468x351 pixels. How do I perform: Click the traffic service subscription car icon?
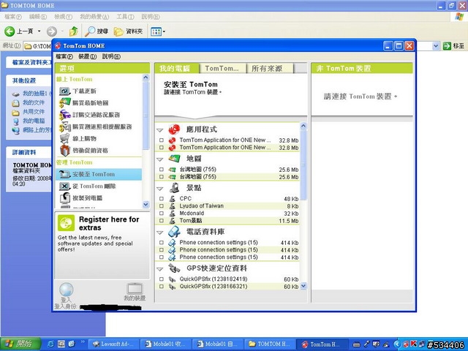click(65, 115)
